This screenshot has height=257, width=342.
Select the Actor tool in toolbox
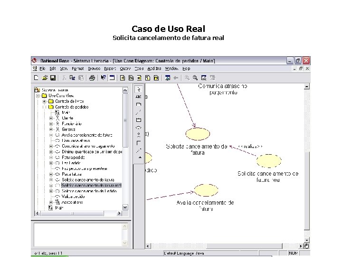point(139,135)
